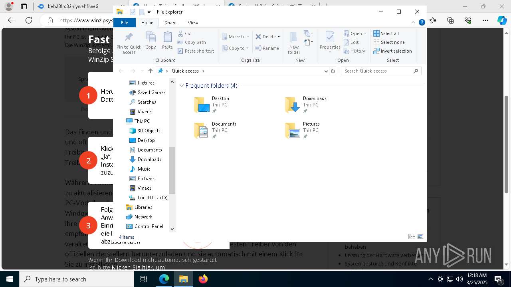
Task: Select Control Panel in navigation pane
Action: point(145,226)
